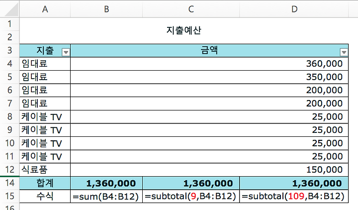Select 케이블 TV cell in row 11
Image resolution: width=358 pixels, height=210 pixels.
pos(45,156)
